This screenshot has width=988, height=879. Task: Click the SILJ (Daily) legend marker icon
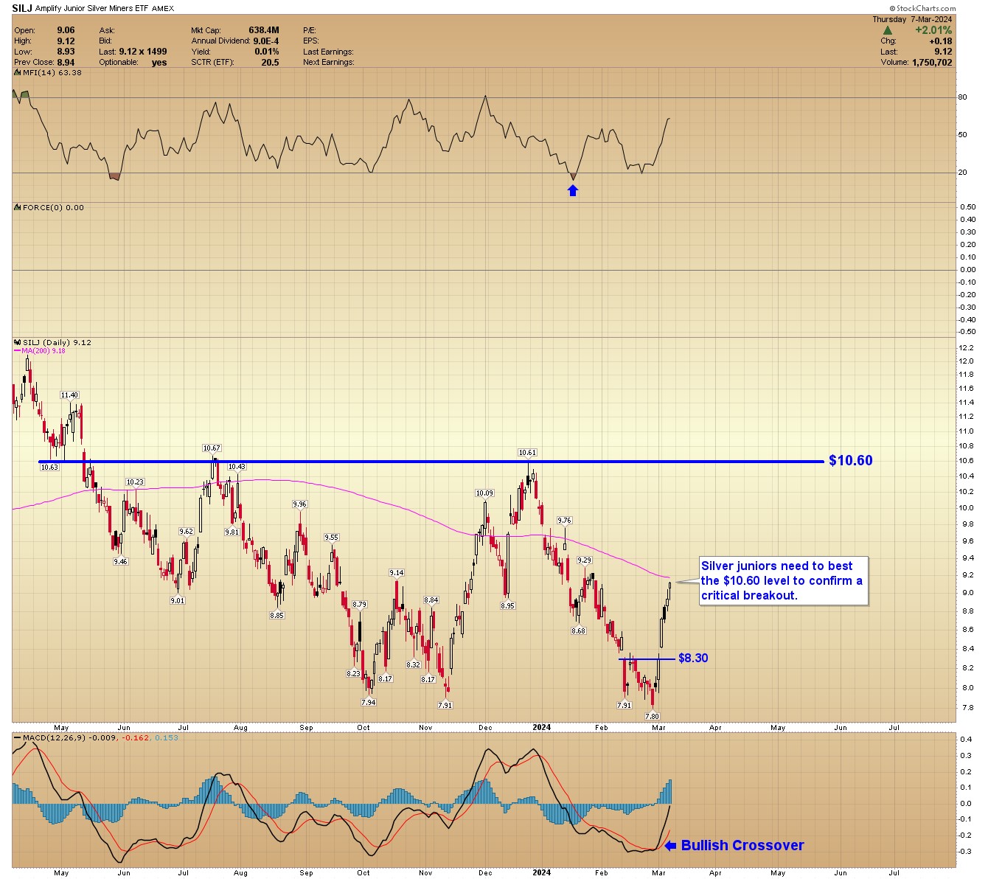pyautogui.click(x=17, y=343)
